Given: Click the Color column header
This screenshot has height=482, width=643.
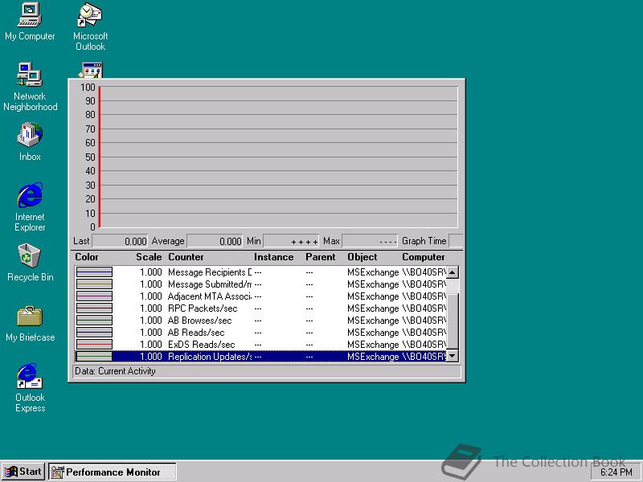Looking at the screenshot, I should (87, 257).
